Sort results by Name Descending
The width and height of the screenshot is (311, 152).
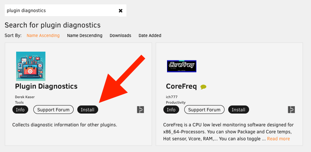click(x=85, y=36)
